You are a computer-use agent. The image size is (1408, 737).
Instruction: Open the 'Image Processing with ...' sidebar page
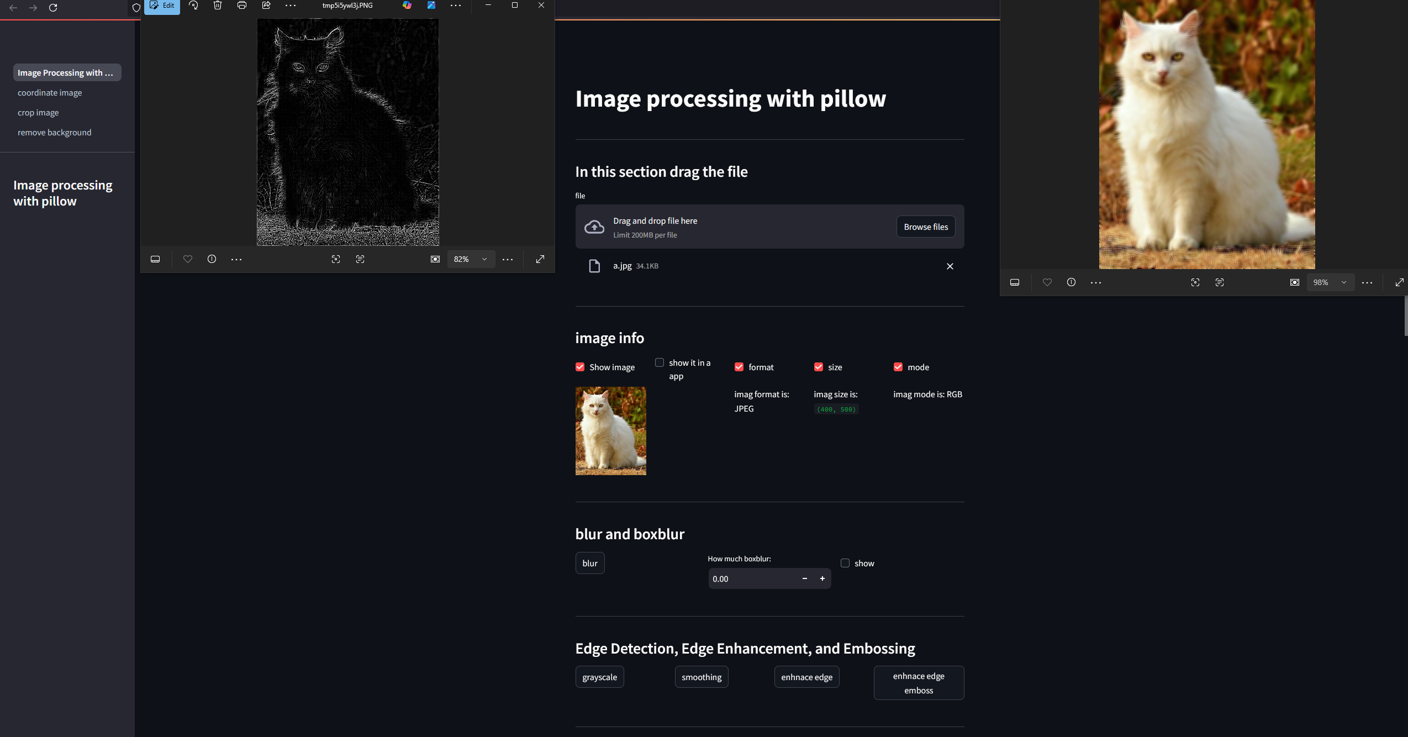(67, 72)
